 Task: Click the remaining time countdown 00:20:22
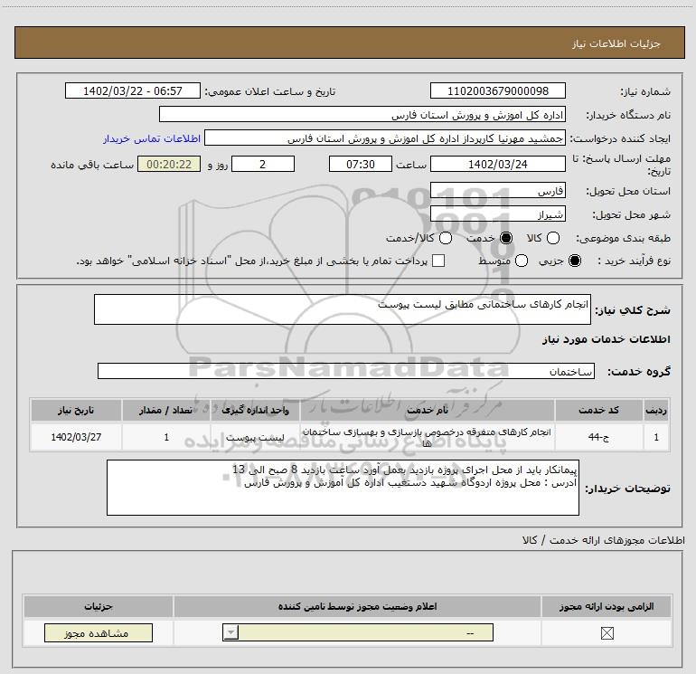169,164
